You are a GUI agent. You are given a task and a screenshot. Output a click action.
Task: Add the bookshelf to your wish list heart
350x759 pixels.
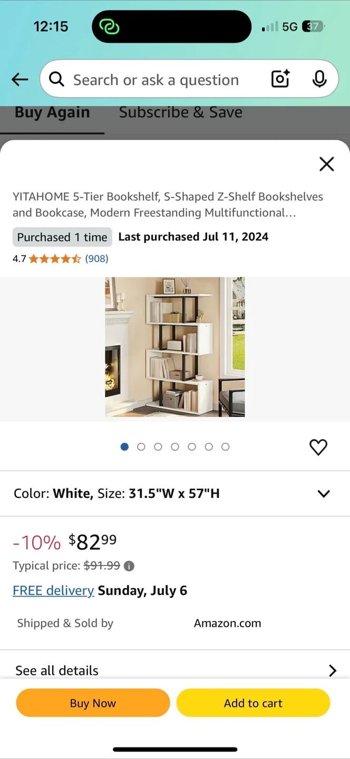(318, 447)
